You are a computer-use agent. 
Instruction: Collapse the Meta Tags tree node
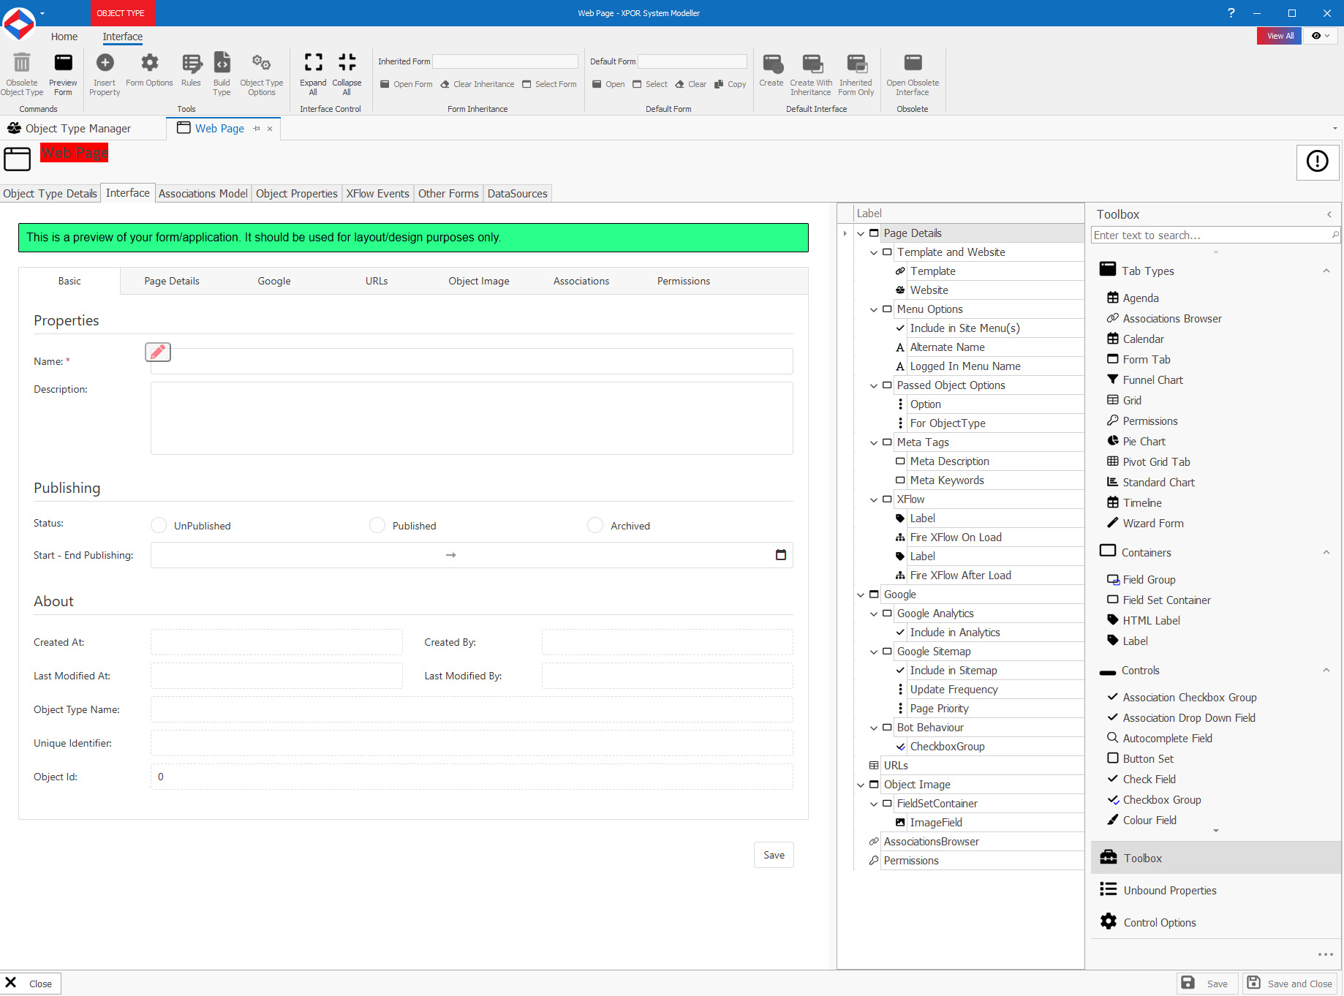pos(874,442)
